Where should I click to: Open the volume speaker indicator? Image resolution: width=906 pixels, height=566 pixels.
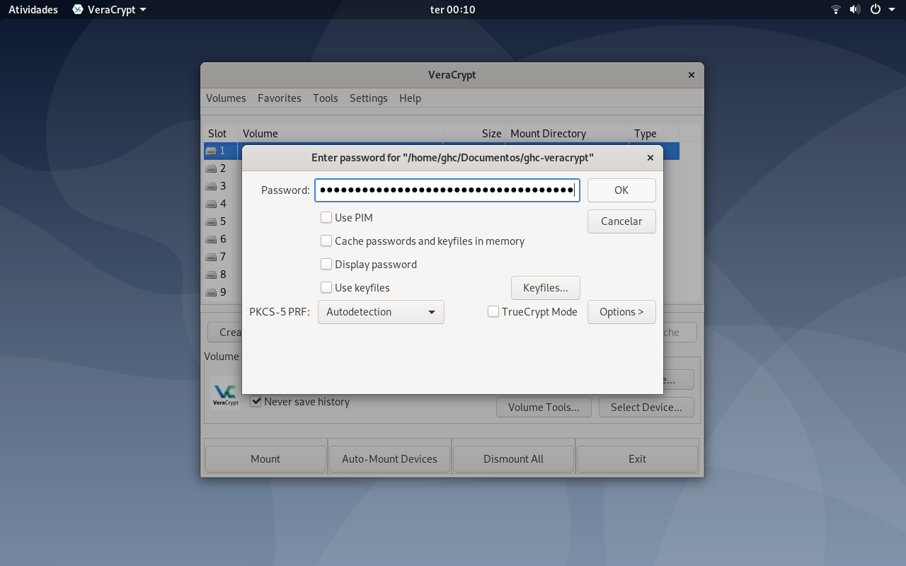855,10
